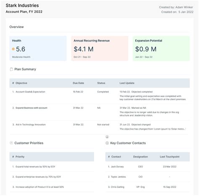Click the NA status cell

click(99, 108)
